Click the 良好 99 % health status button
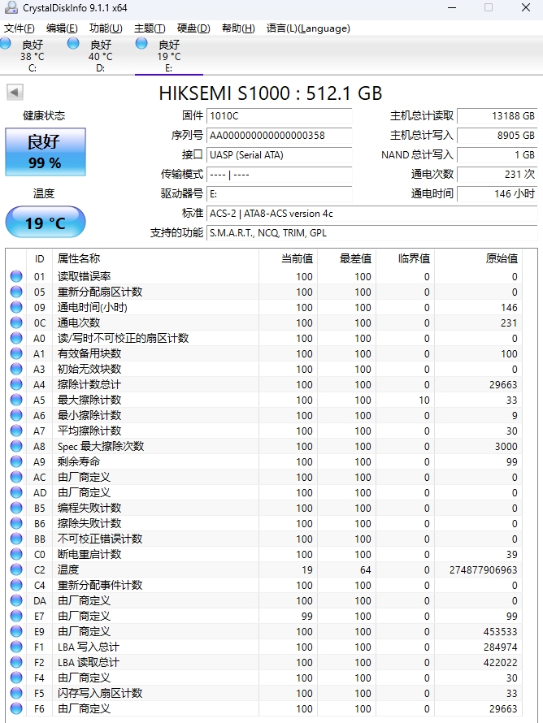 [x=46, y=152]
